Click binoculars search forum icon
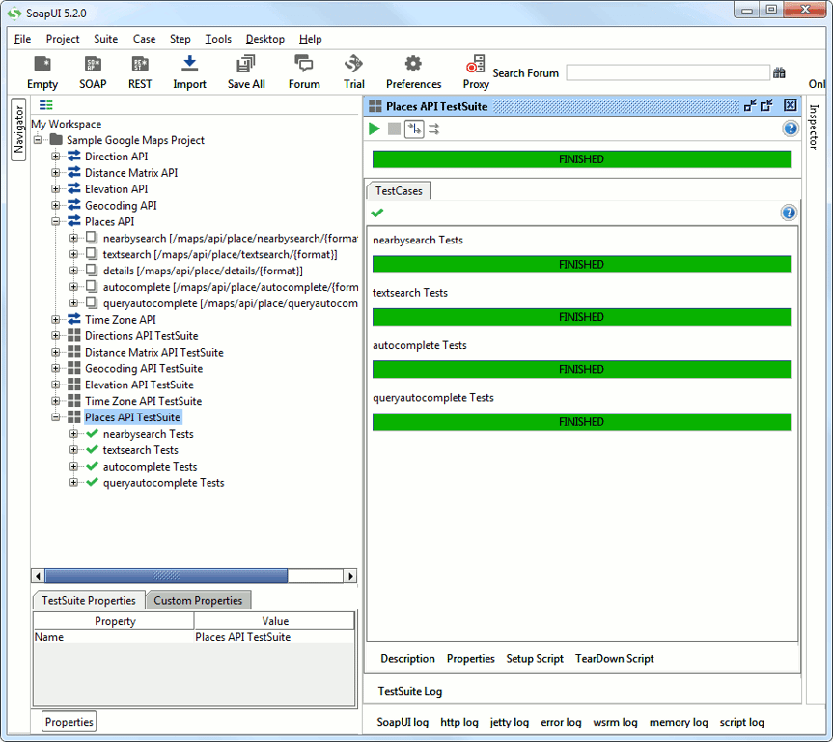The width and height of the screenshot is (833, 742). 779,72
